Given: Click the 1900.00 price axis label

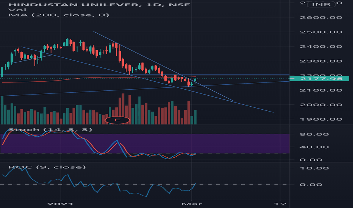Looking at the screenshot, I should pyautogui.click(x=321, y=119).
